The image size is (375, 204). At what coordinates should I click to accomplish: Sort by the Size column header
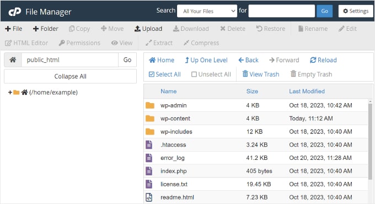tap(252, 92)
